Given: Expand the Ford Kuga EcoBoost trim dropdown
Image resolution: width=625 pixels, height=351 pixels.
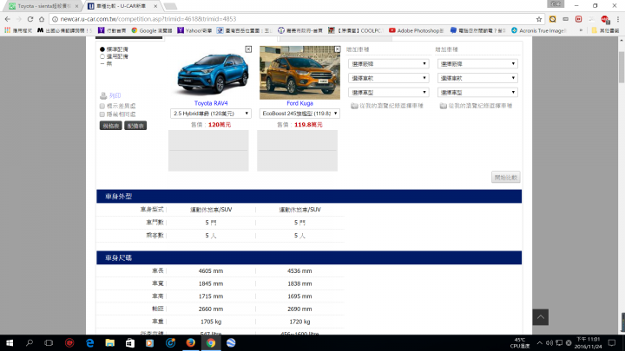Looking at the screenshot, I should (x=299, y=114).
